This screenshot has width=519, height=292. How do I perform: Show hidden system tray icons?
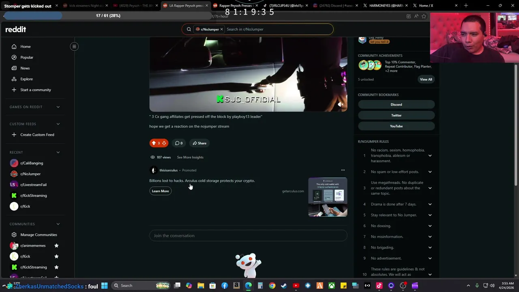(x=468, y=286)
